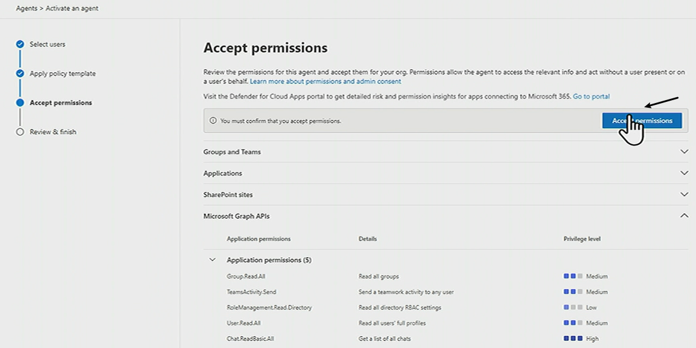Screen dimensions: 696x348
Task: Click the Chat.ReadBasic.All permission
Action: click(250, 339)
